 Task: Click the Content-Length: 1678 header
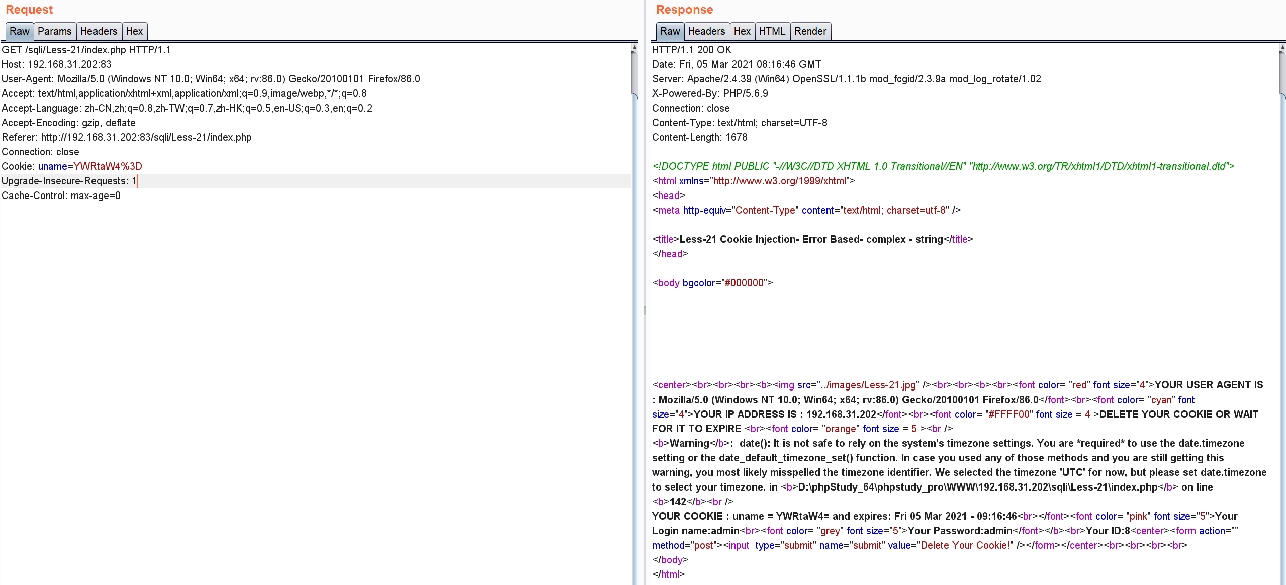click(x=700, y=137)
